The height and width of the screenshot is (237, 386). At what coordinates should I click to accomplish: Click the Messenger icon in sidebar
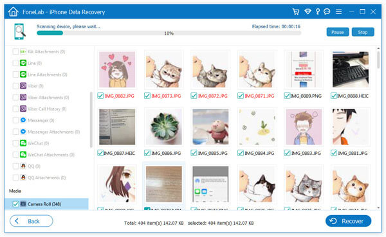point(23,120)
